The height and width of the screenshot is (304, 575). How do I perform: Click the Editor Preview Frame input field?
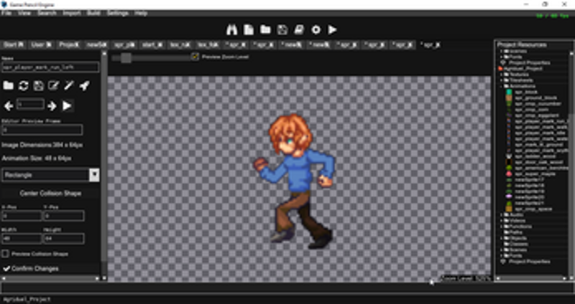point(42,130)
